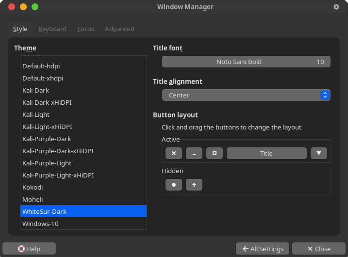Click the Title placeholder in Active layout
The height and width of the screenshot is (257, 348).
pyautogui.click(x=266, y=153)
